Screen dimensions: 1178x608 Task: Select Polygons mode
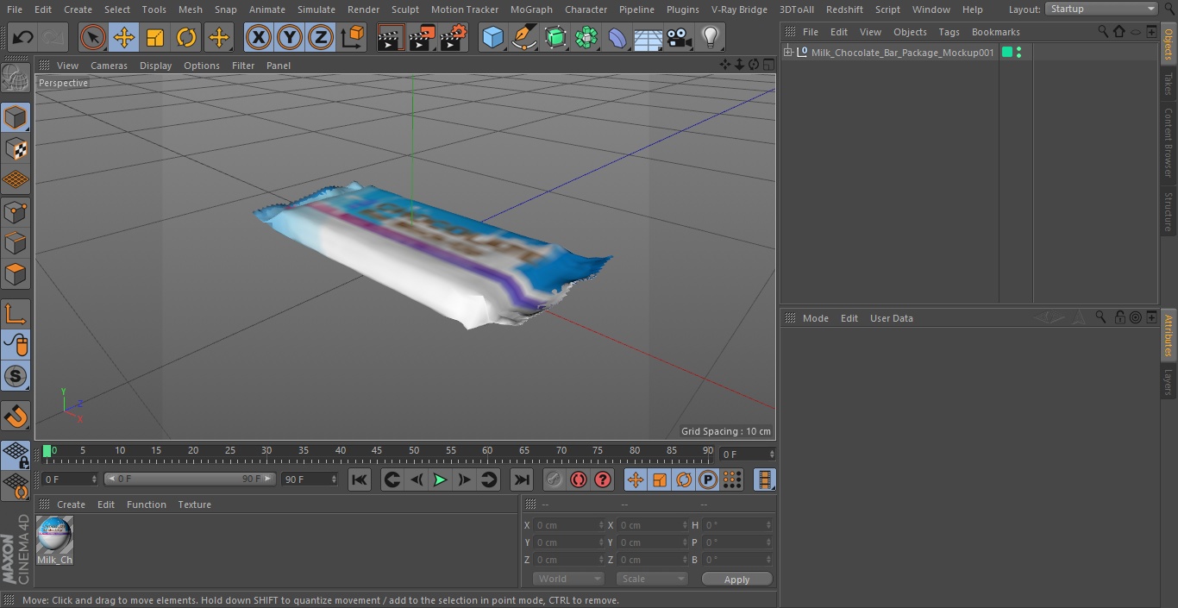click(x=16, y=274)
